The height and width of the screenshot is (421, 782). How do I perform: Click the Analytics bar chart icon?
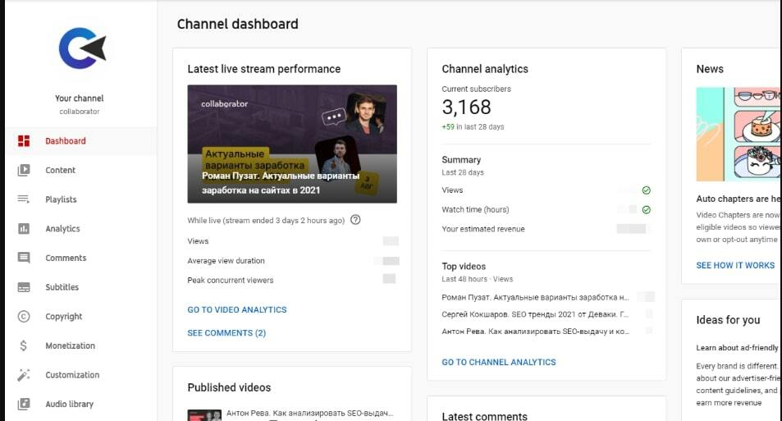pos(24,228)
